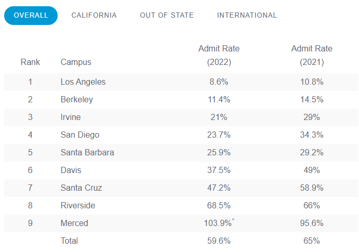Screen dimensions: 359x252
Task: Select the Los Angeles campus row
Action: click(83, 82)
